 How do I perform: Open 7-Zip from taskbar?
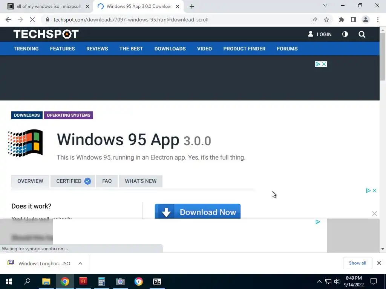(x=157, y=281)
